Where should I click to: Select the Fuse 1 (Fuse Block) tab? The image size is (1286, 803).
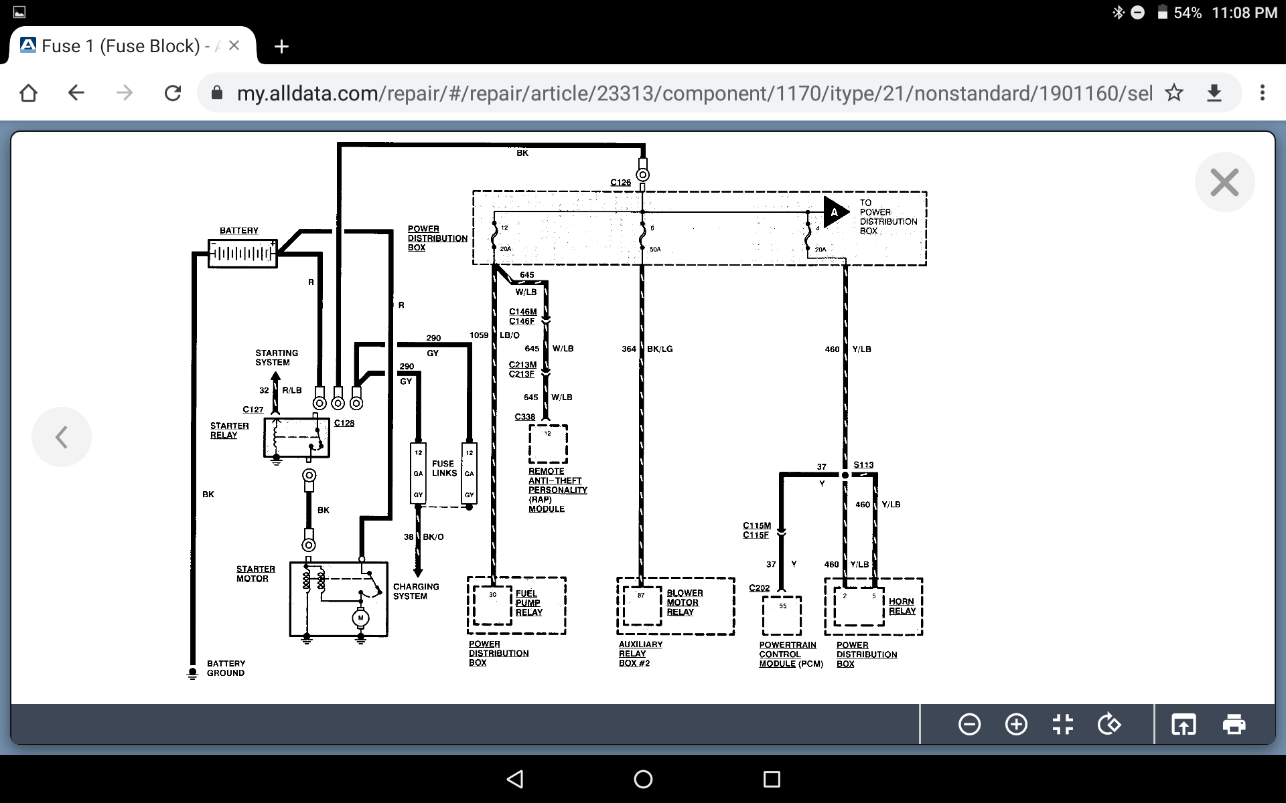tap(121, 46)
